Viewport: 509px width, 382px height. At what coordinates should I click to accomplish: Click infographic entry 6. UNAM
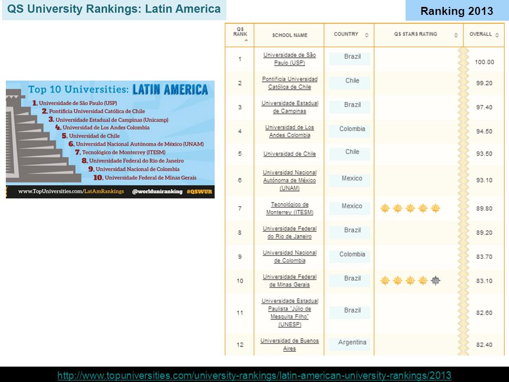coord(136,144)
